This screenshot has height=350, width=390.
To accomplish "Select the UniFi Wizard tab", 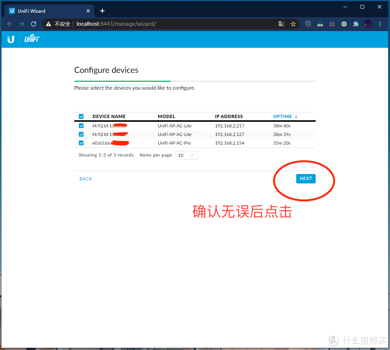I will [x=49, y=11].
